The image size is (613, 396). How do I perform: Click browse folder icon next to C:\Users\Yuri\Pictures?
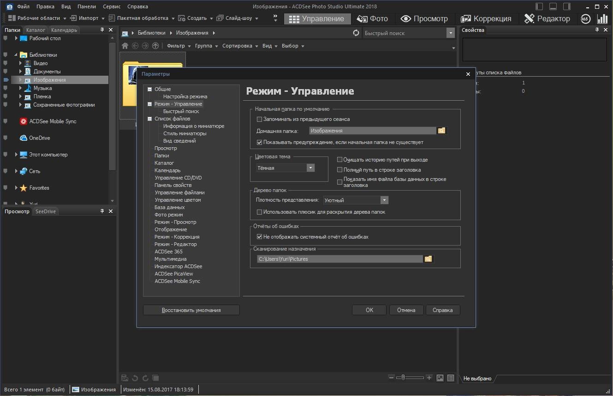(428, 259)
